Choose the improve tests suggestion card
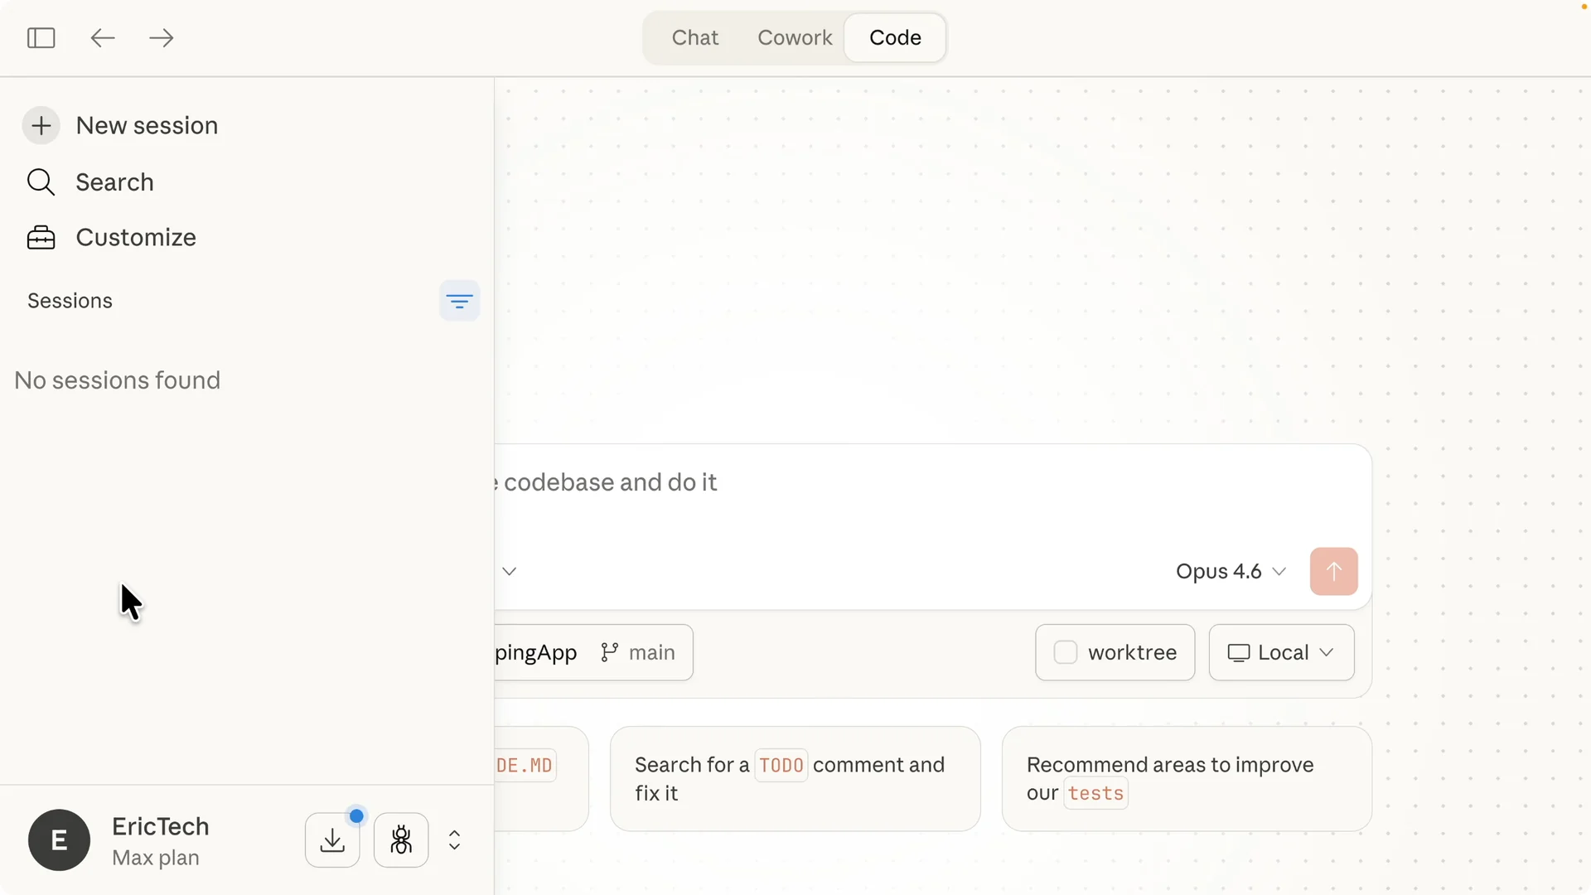Image resolution: width=1591 pixels, height=895 pixels. click(1187, 779)
